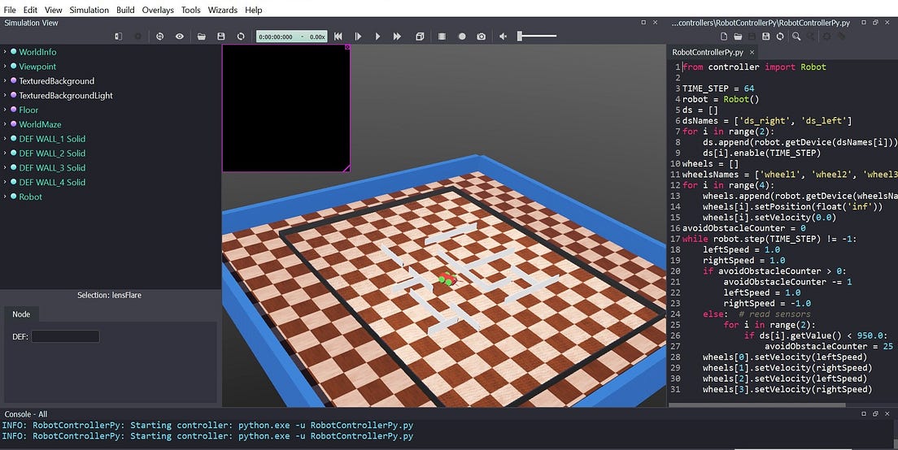Run the simulation fast forward
This screenshot has width=898, height=450.
click(x=397, y=36)
